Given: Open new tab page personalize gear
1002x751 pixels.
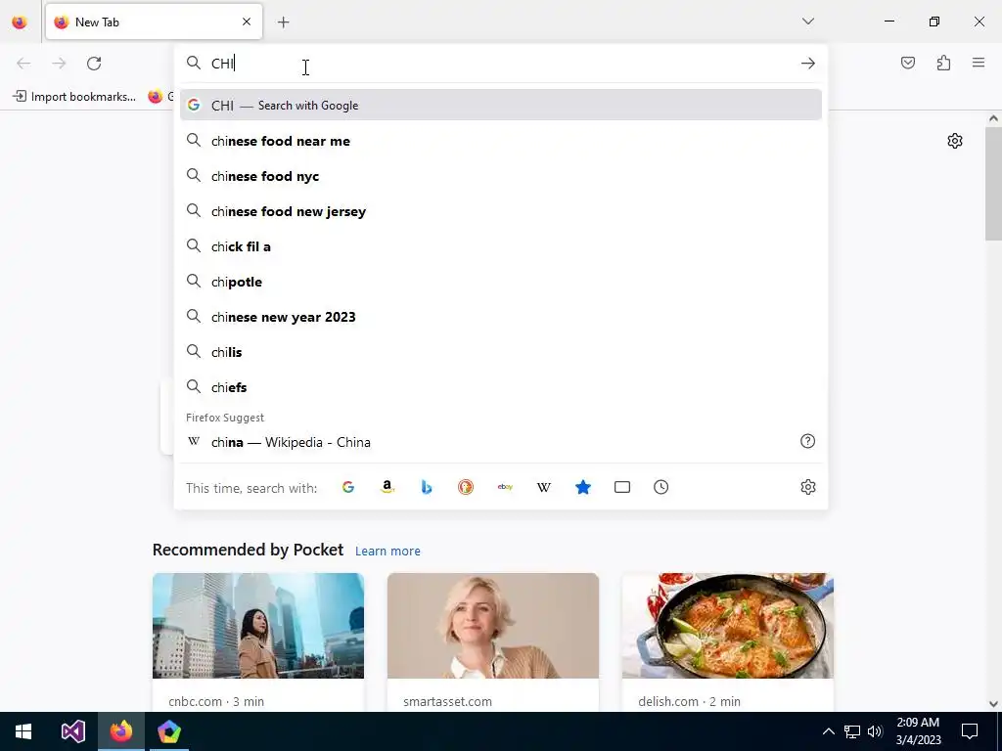Looking at the screenshot, I should click(x=955, y=141).
